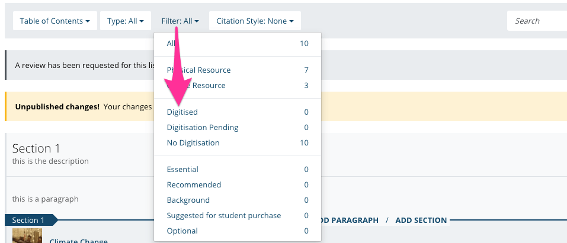Click the Climate Change item thumbnail
The height and width of the screenshot is (243, 567).
[27, 236]
